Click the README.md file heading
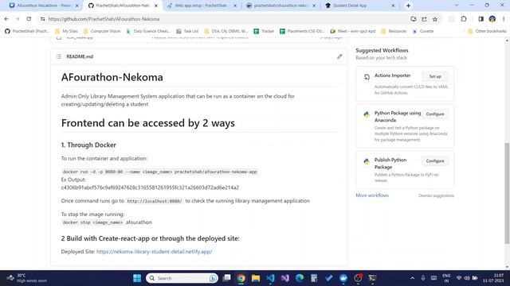This screenshot has height=286, width=510. pos(80,56)
